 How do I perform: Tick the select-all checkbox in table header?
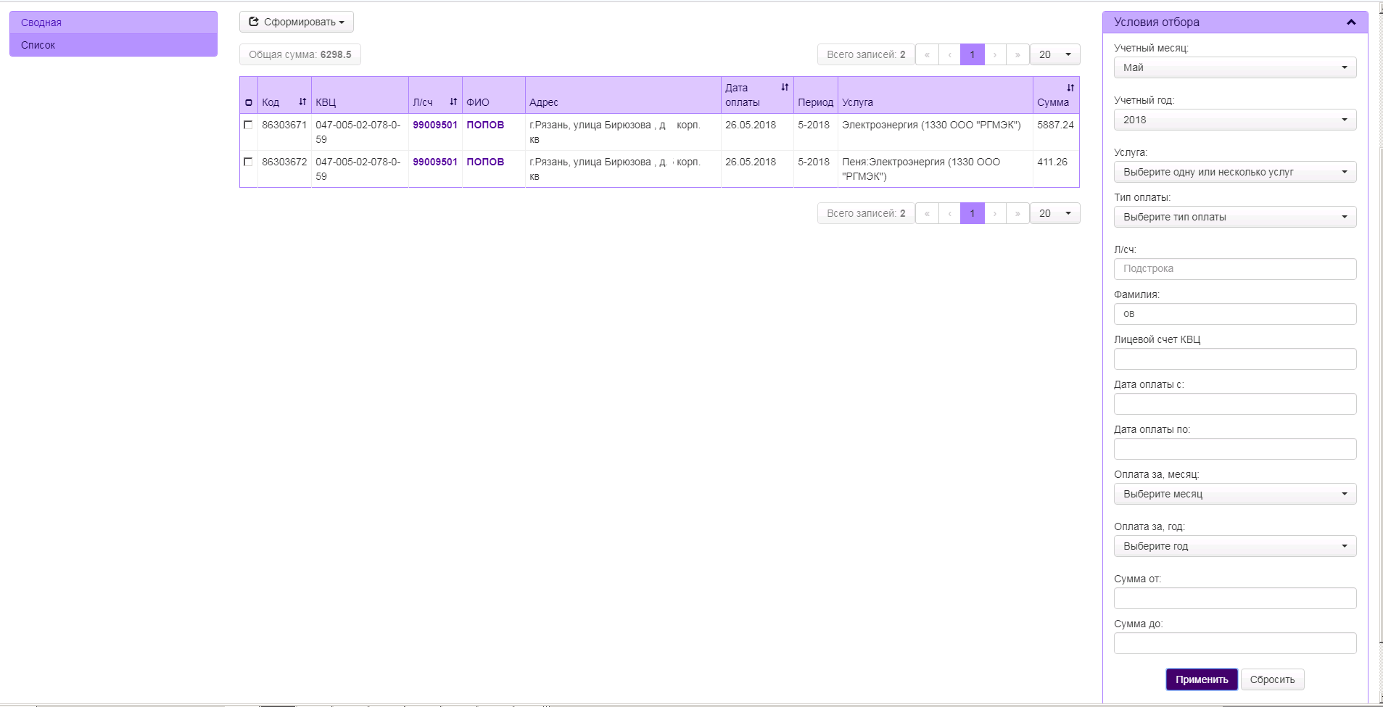[x=249, y=103]
